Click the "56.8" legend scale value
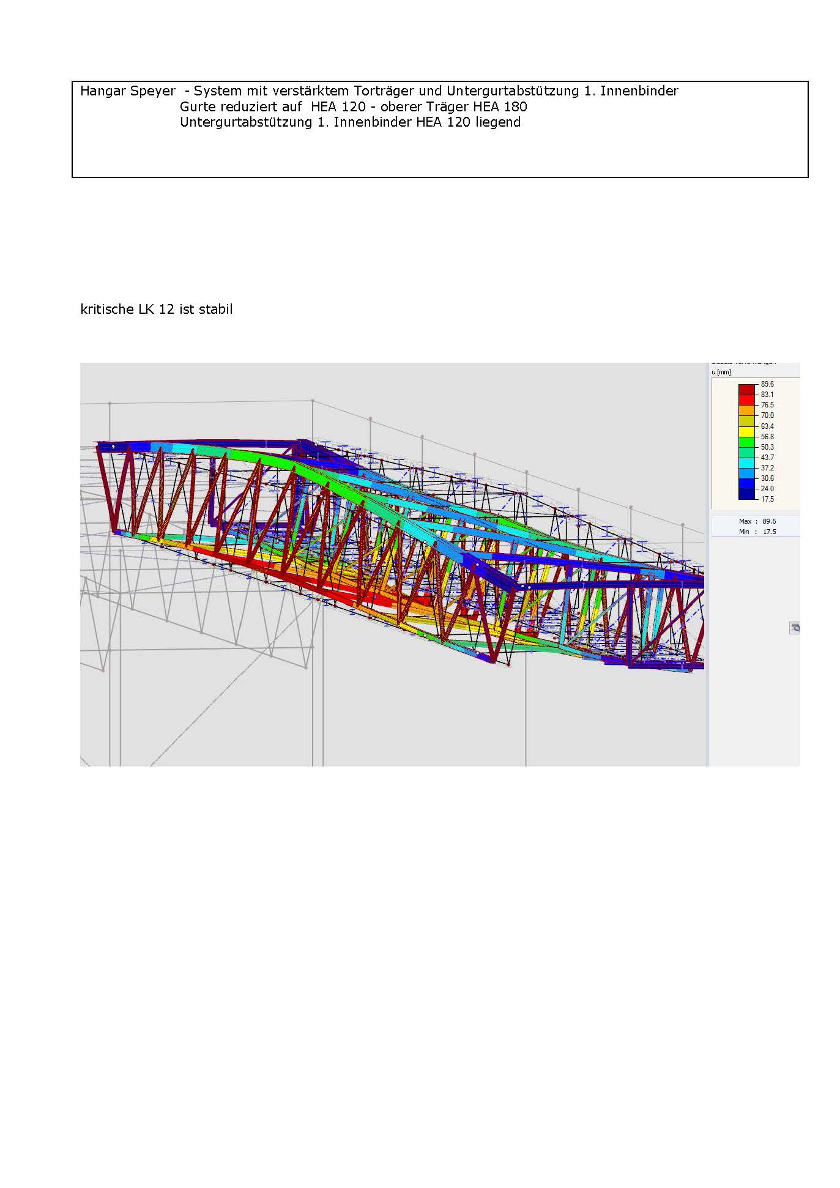The width and height of the screenshot is (840, 1188). [x=767, y=437]
